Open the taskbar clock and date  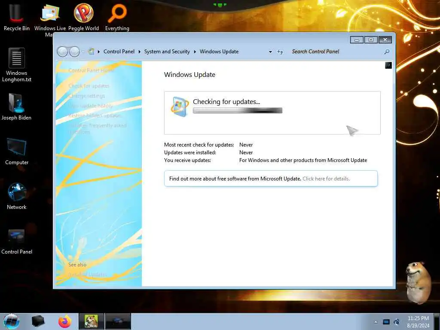[418, 322]
